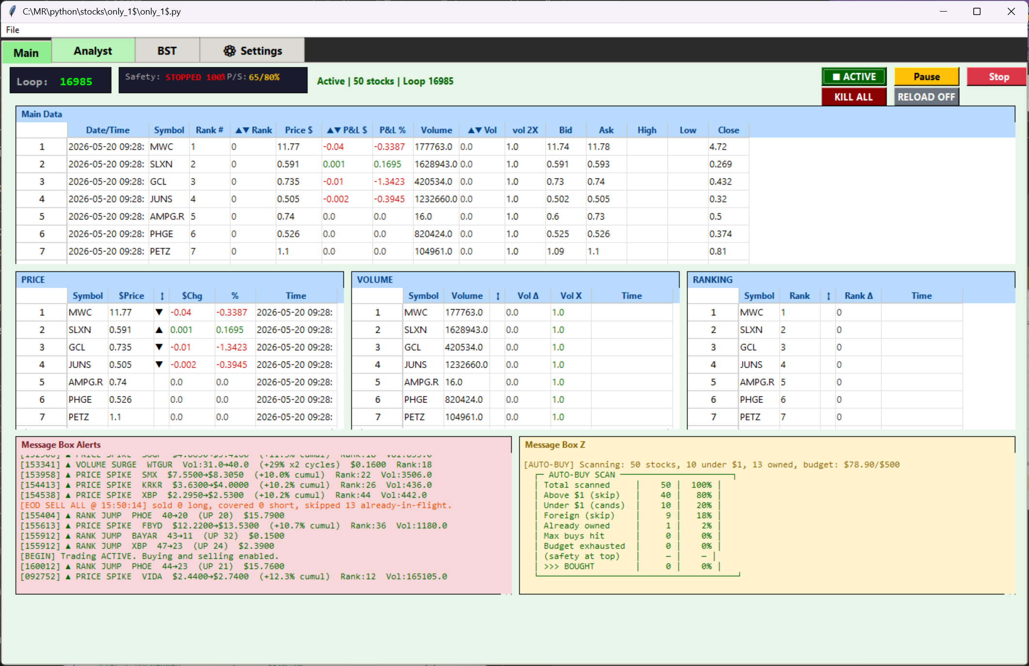The image size is (1029, 666).
Task: Switch to the Analyst tab
Action: point(93,51)
